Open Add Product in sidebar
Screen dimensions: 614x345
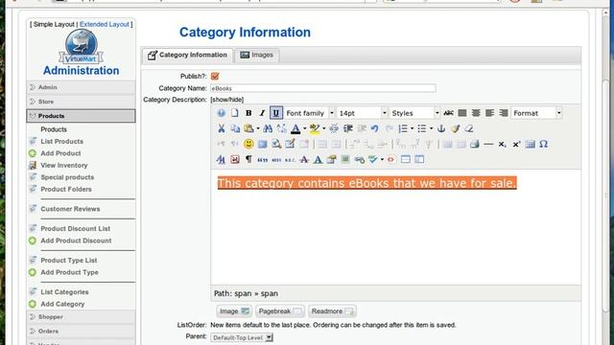(x=60, y=153)
